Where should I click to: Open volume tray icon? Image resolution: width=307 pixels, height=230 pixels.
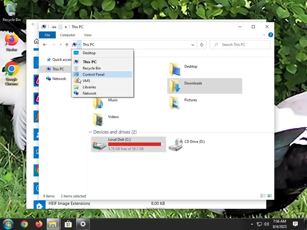(x=266, y=224)
